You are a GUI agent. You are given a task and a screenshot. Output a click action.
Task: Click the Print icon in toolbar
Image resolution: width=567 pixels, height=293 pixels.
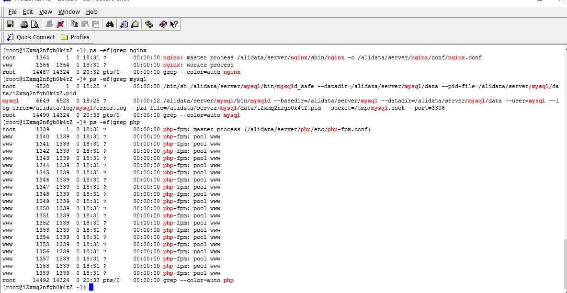click(24, 24)
